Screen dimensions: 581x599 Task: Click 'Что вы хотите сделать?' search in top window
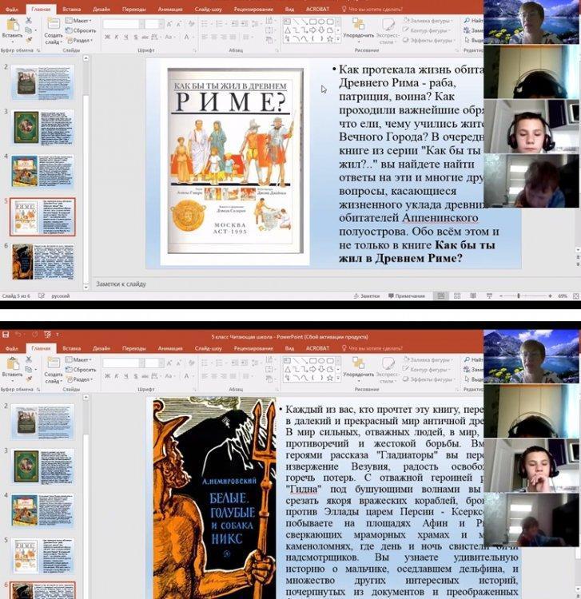[372, 9]
